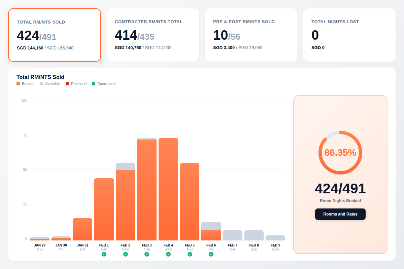
Task: Click the 424/491 Room Nights Booked figure
Action: (x=340, y=188)
